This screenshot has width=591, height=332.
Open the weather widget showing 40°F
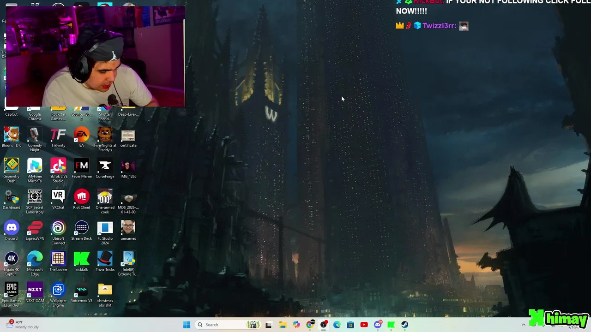[x=22, y=325]
